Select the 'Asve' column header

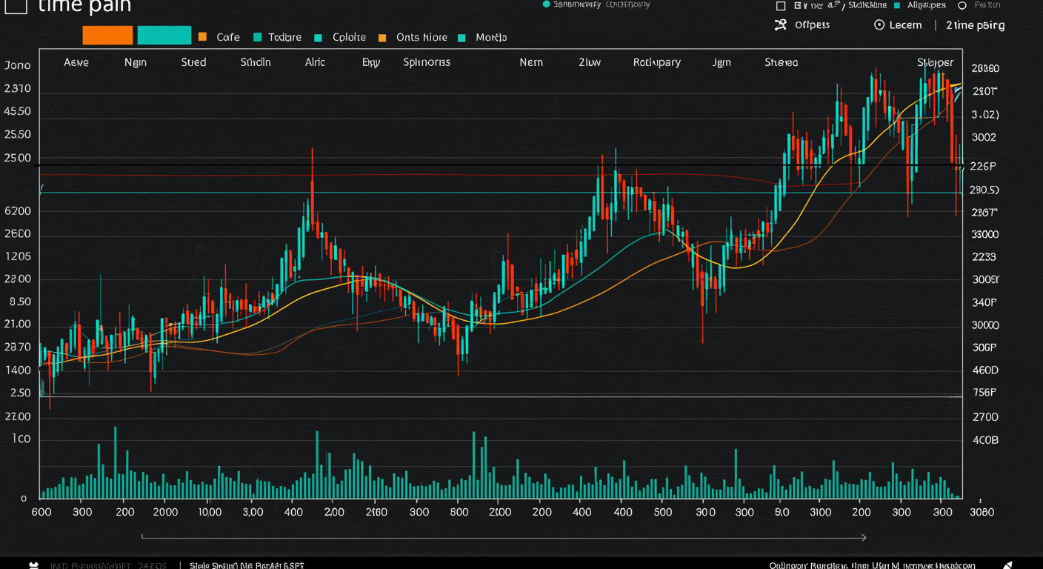coord(76,62)
